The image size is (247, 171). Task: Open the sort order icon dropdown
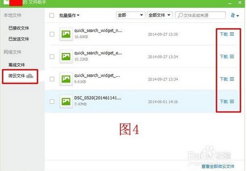(x=234, y=16)
